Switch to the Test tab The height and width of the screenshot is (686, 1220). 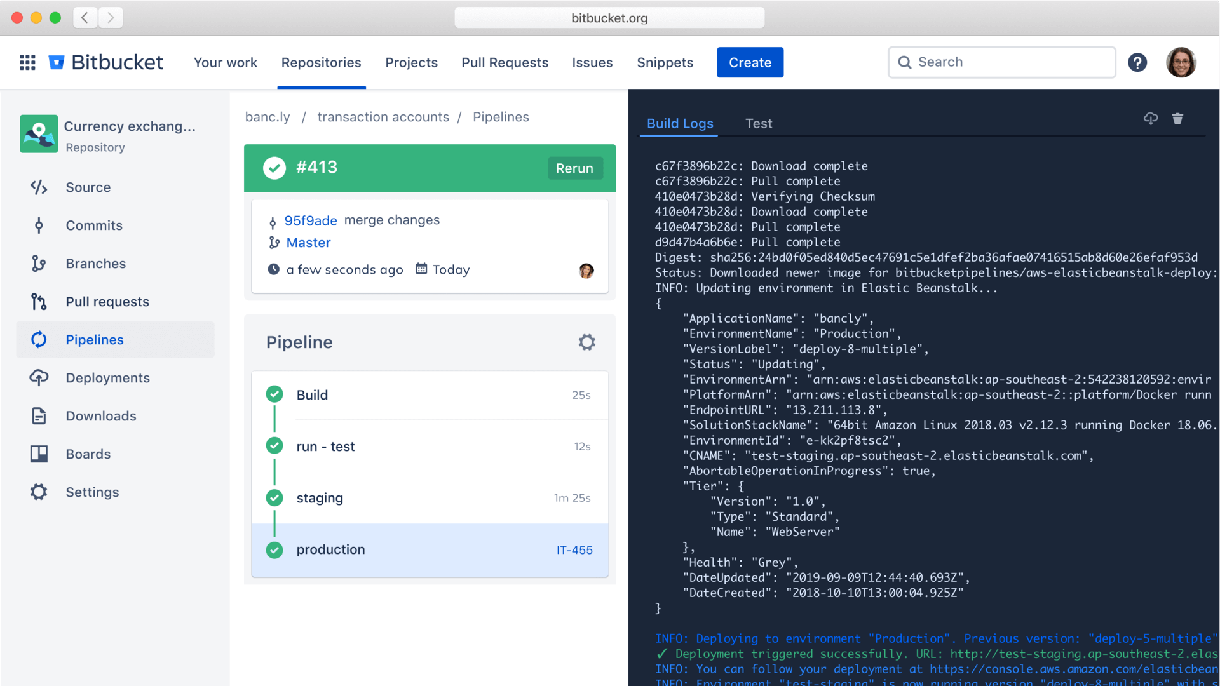pyautogui.click(x=759, y=123)
